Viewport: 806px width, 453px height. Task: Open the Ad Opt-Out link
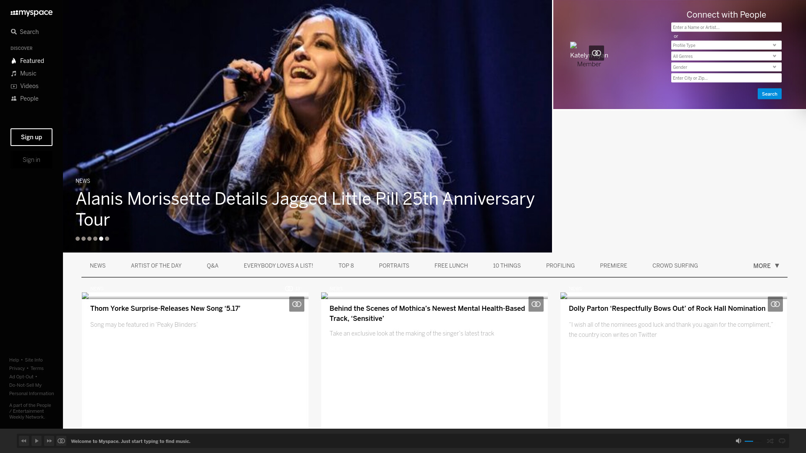point(21,377)
